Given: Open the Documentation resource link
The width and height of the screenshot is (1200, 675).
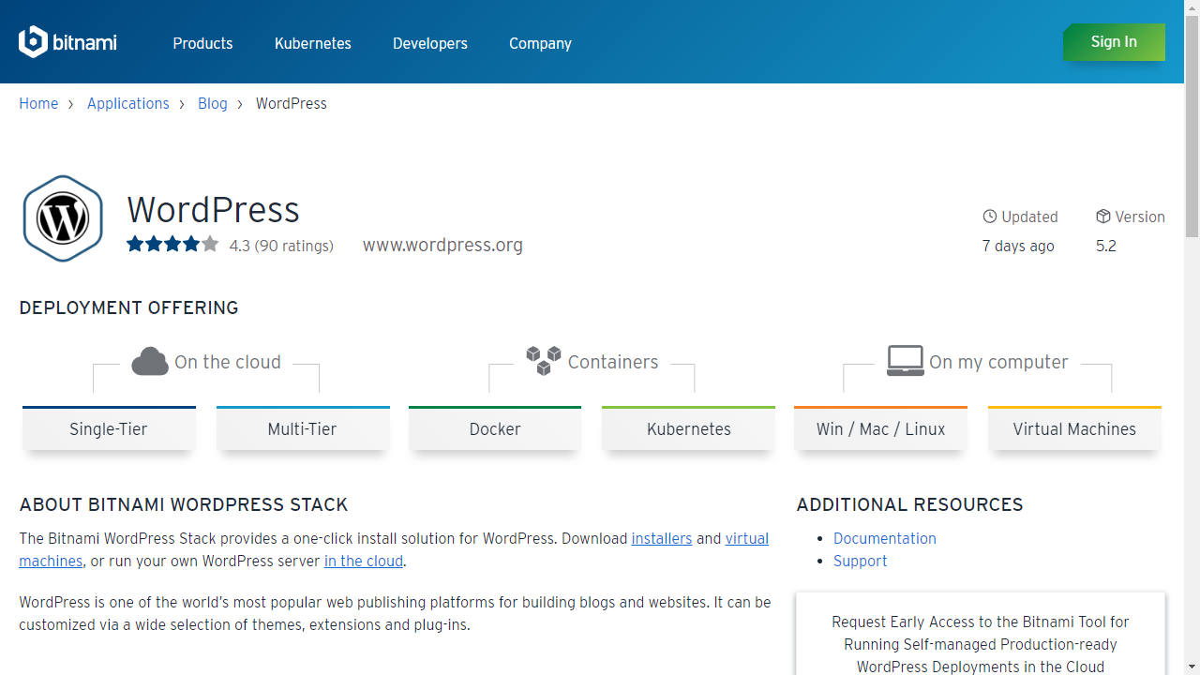Looking at the screenshot, I should [x=885, y=538].
